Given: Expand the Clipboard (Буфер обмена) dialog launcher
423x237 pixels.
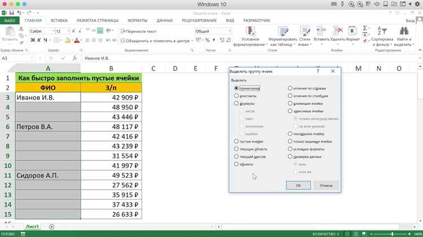Looking at the screenshot, I should 27,50.
